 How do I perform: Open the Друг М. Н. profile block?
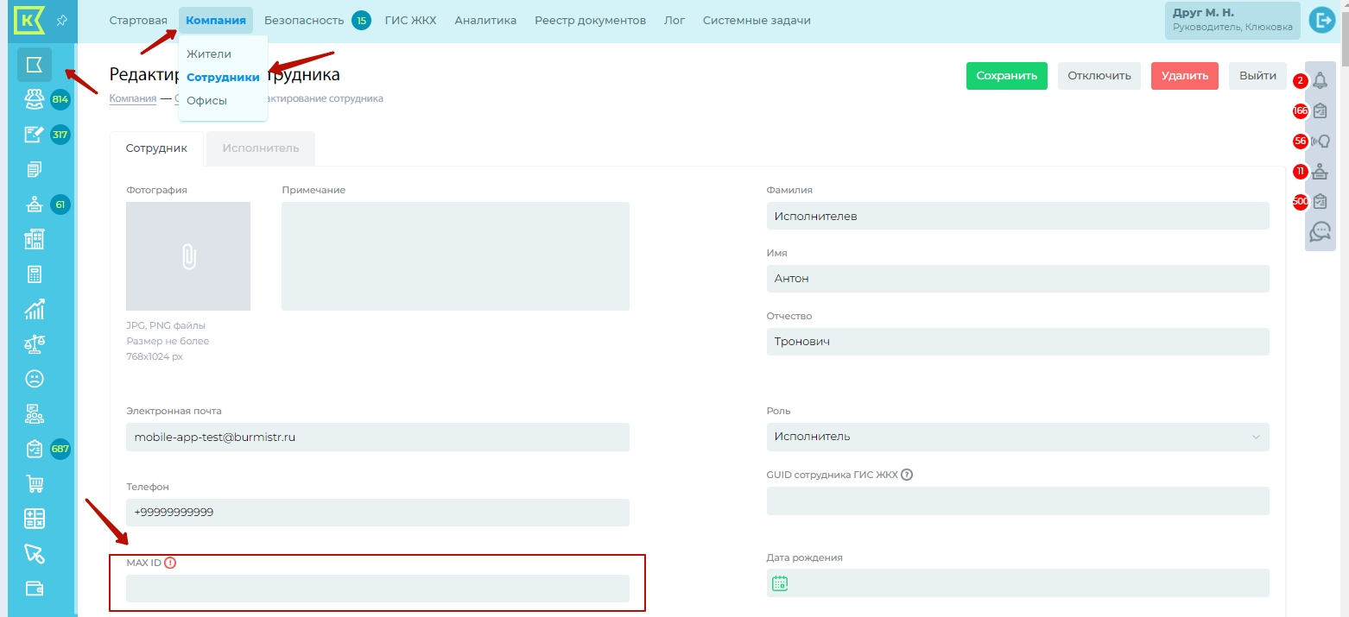[1232, 20]
